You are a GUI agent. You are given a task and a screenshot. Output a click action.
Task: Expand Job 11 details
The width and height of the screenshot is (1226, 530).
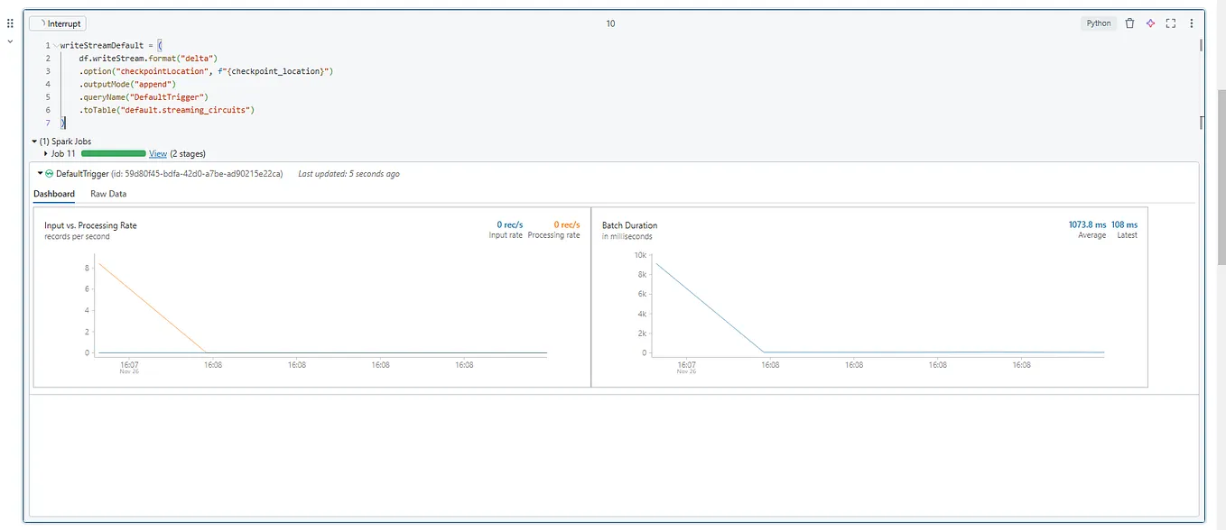coord(46,153)
